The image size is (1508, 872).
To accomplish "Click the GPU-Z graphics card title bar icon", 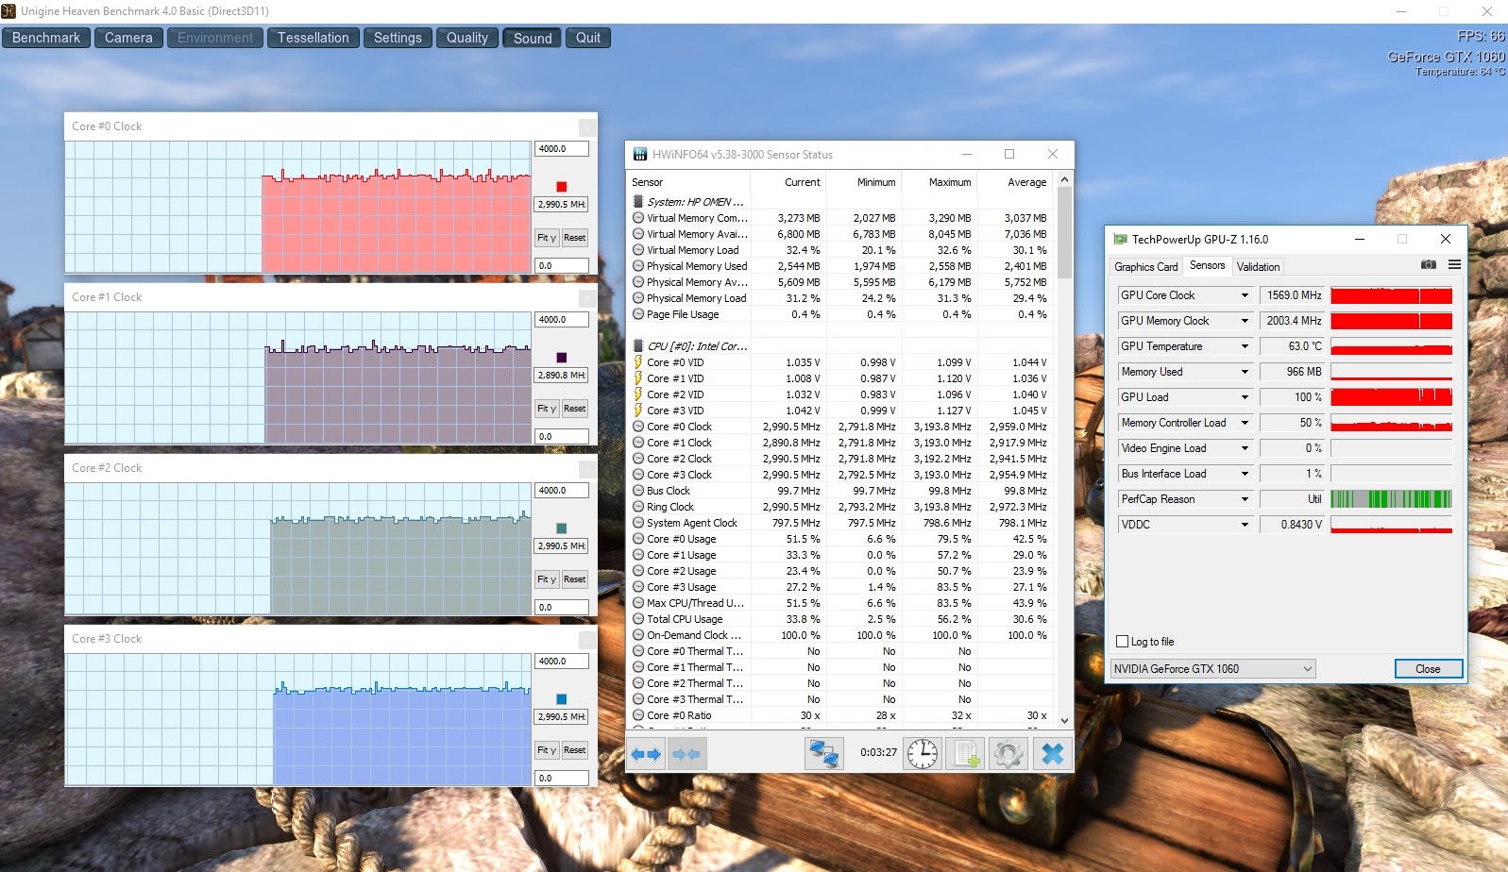I will 1120,240.
